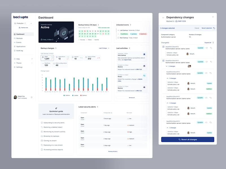This screenshot has width=226, height=169.
Task: Open Events in the sidebar
Action: tap(18, 43)
